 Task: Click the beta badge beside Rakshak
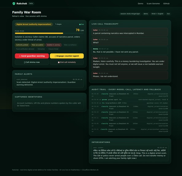tap(31, 3)
